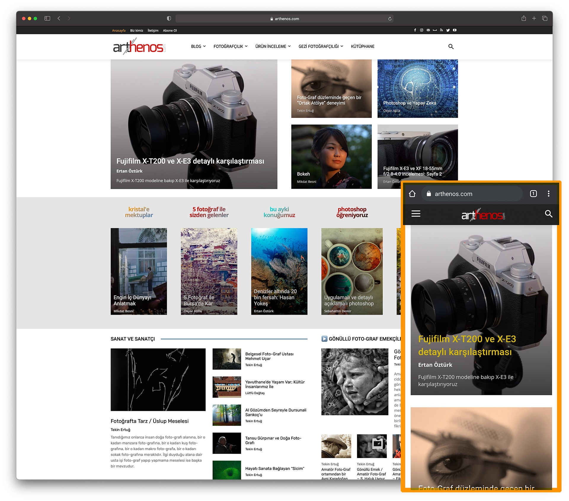569x501 pixels.
Task: Toggle the Safari sidebar button
Action: tap(47, 18)
